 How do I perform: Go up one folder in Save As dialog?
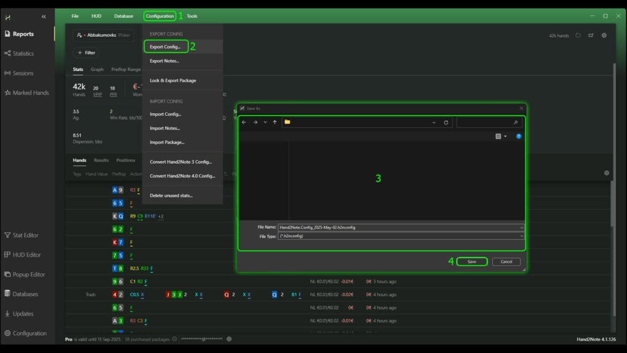[x=275, y=123]
